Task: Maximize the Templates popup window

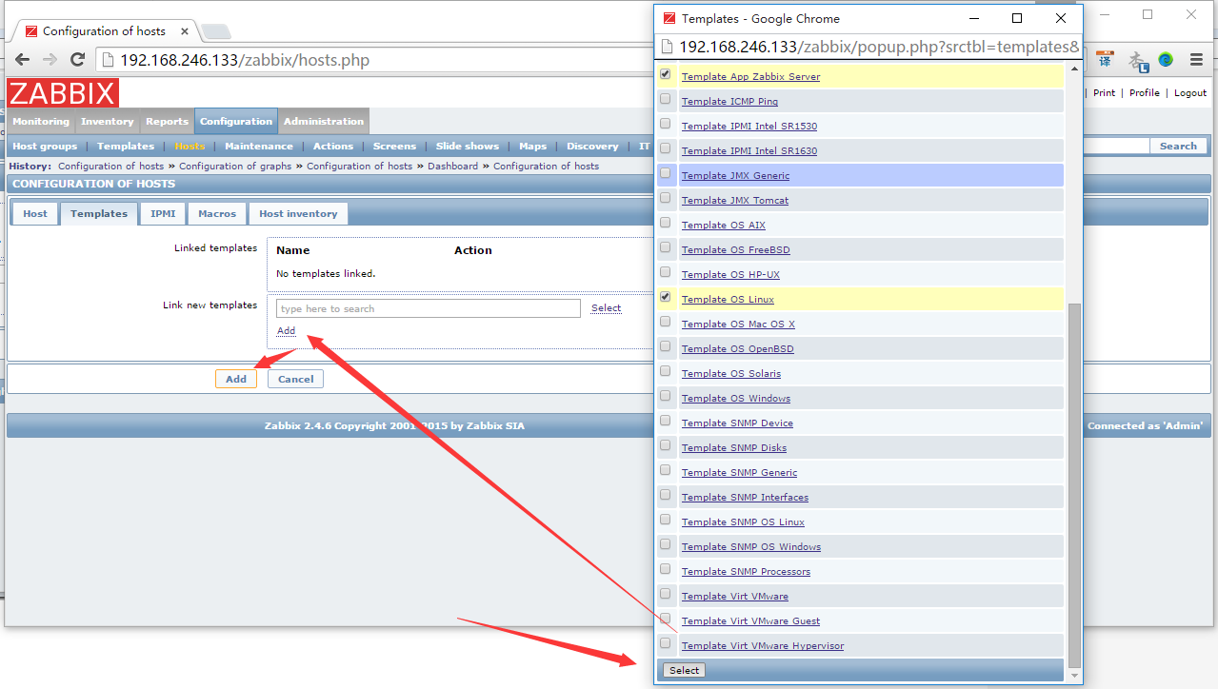Action: click(x=1017, y=18)
